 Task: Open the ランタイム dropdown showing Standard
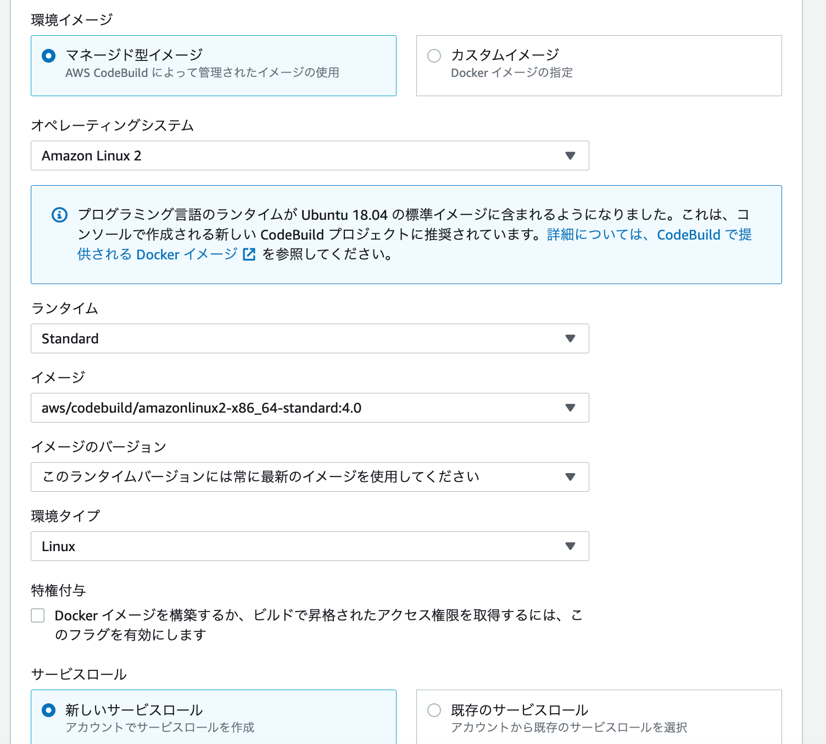click(310, 338)
